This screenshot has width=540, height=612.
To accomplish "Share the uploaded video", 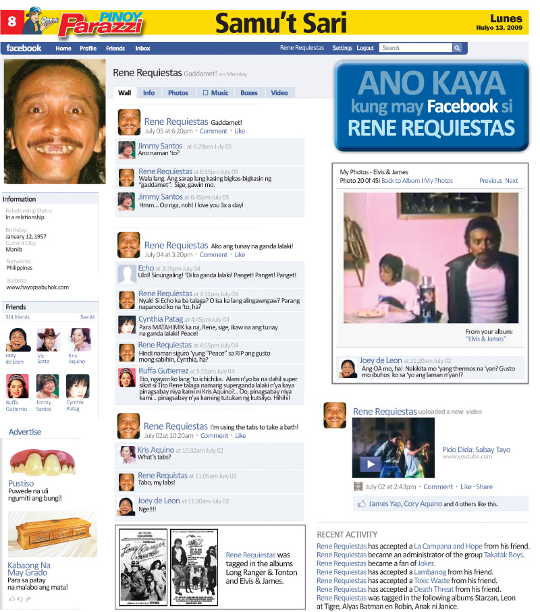I will pos(484,486).
